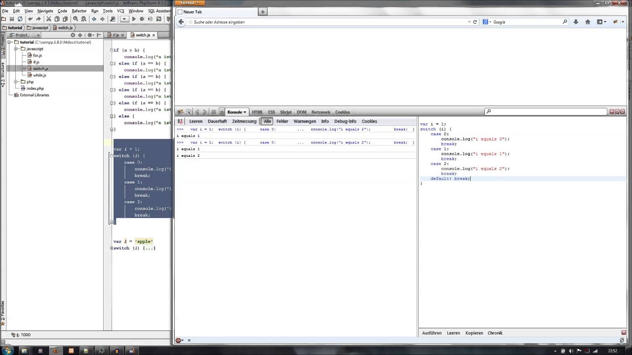This screenshot has height=355, width=632.
Task: Click navigate Forward arrow in PhpStorm toolbar
Action: (102, 19)
